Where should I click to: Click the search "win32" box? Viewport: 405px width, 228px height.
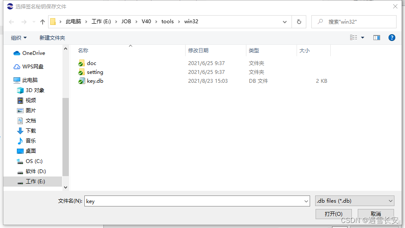point(354,22)
